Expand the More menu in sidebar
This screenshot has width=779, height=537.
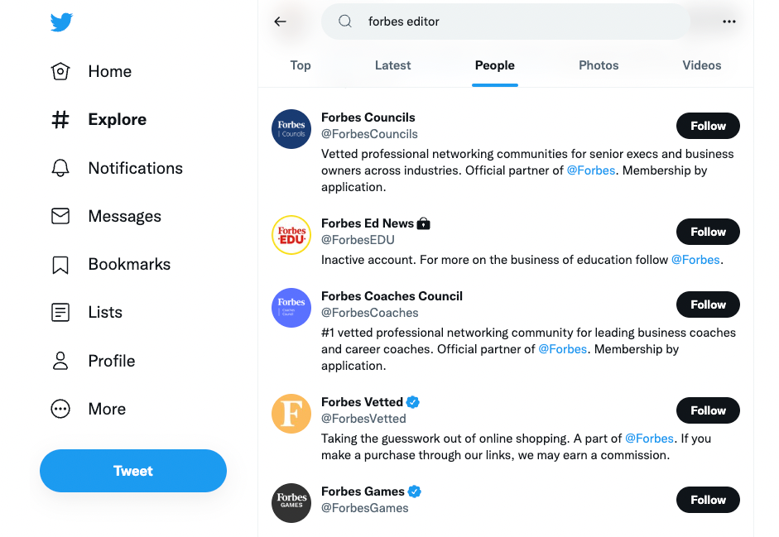click(x=60, y=409)
